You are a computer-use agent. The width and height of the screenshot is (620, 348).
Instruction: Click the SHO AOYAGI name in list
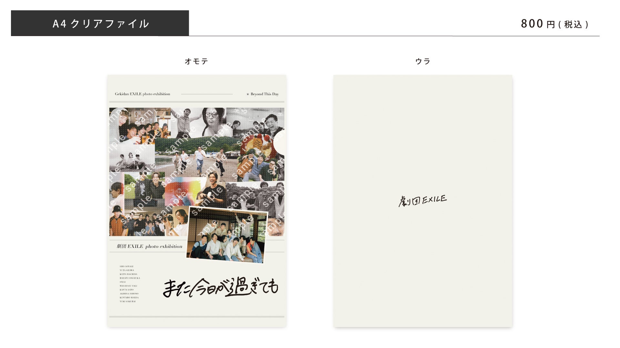126,267
